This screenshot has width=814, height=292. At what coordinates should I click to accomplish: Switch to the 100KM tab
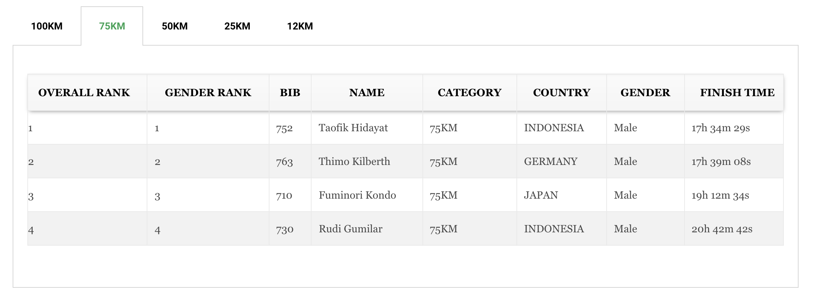(x=47, y=26)
